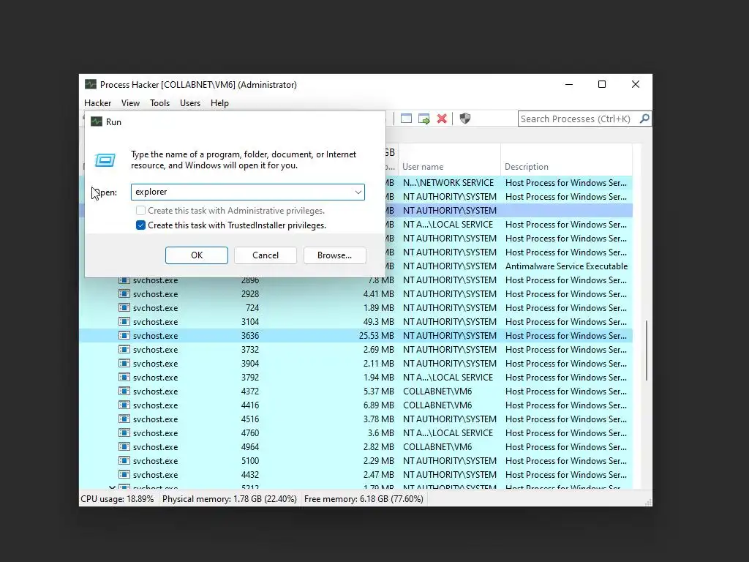The width and height of the screenshot is (749, 562).
Task: Click the 49.3 MB memory value
Action: point(378,322)
